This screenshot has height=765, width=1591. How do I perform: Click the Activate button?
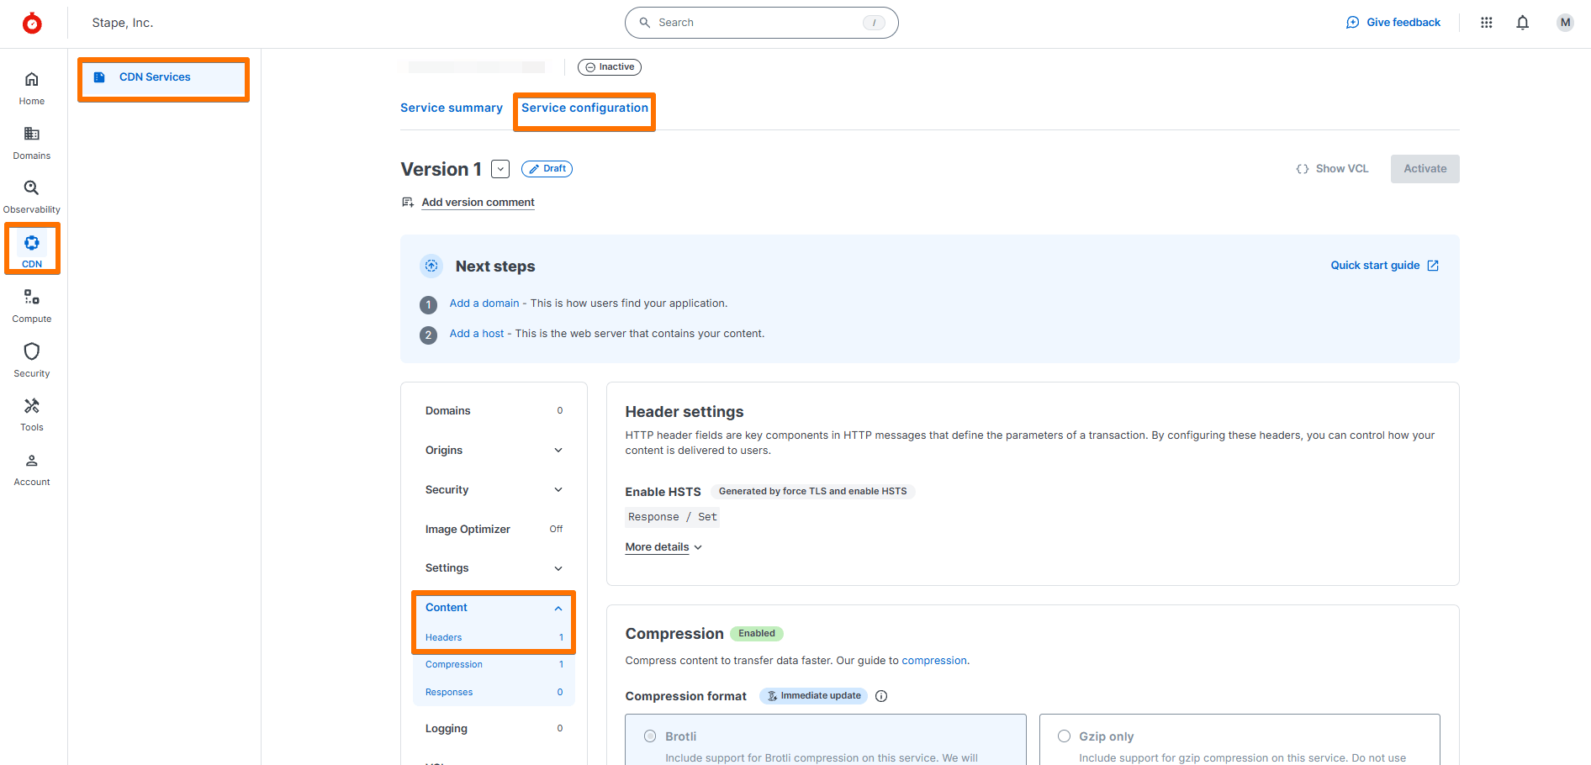point(1424,169)
